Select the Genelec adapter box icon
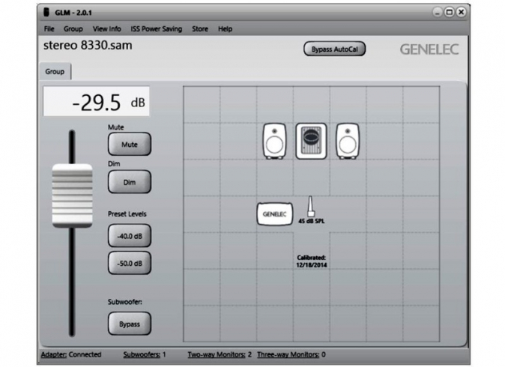505x367 pixels. tap(273, 213)
